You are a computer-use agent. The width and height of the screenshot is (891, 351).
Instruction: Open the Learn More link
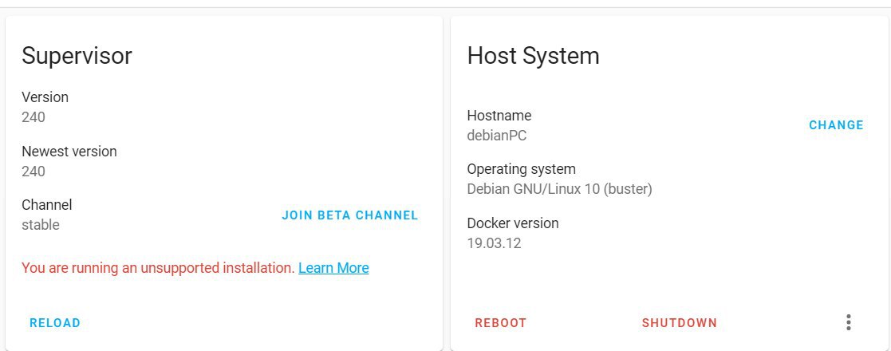click(x=333, y=267)
